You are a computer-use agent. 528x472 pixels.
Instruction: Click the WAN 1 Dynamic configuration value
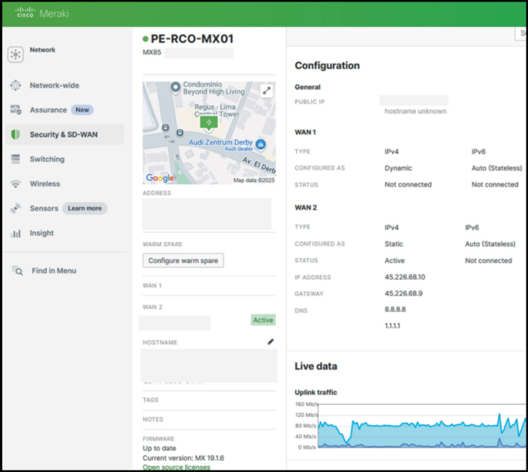pos(398,168)
